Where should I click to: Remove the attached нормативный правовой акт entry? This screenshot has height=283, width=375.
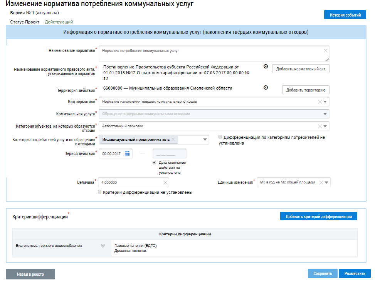(x=266, y=67)
